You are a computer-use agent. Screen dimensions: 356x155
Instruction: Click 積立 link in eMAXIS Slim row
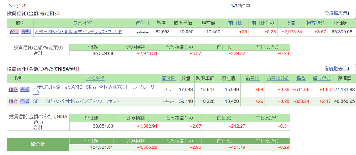(13, 90)
